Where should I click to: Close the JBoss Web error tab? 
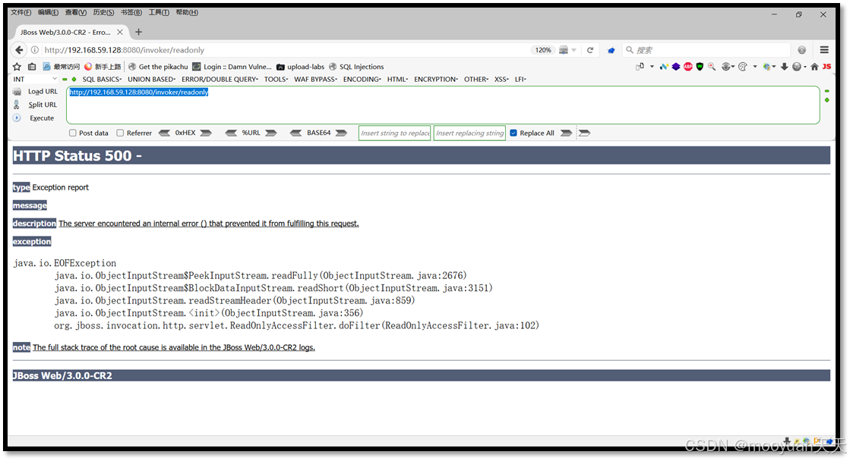coord(120,33)
